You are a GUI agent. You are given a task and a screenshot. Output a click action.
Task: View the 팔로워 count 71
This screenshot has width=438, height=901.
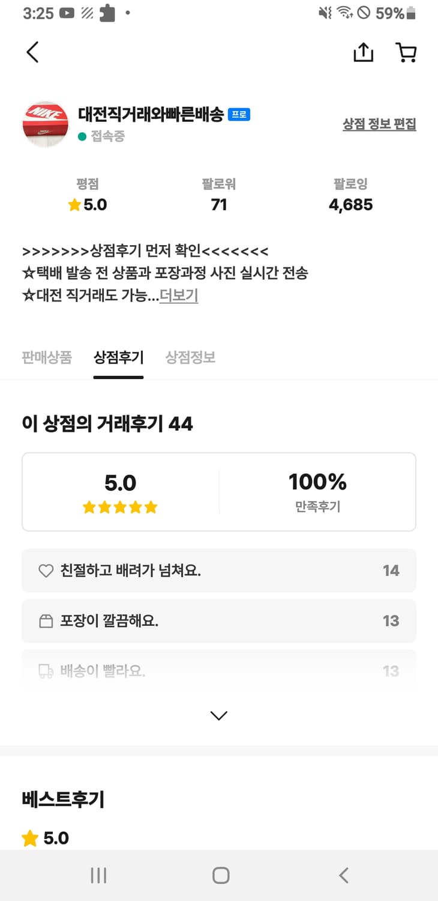point(219,205)
